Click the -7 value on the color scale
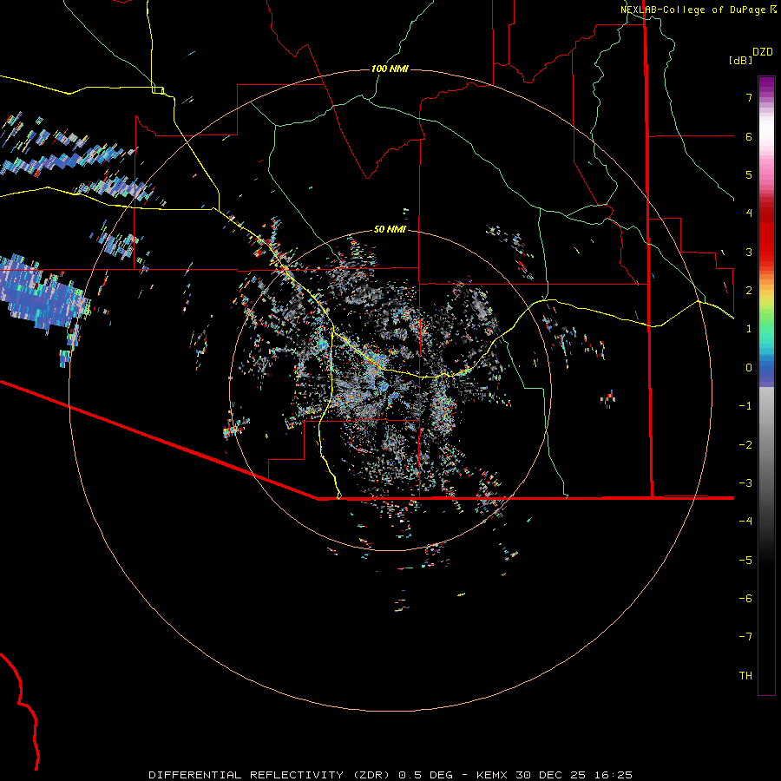This screenshot has width=781, height=781. (745, 637)
